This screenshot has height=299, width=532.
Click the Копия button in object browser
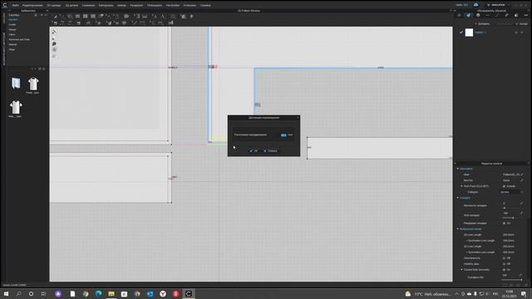point(522,24)
